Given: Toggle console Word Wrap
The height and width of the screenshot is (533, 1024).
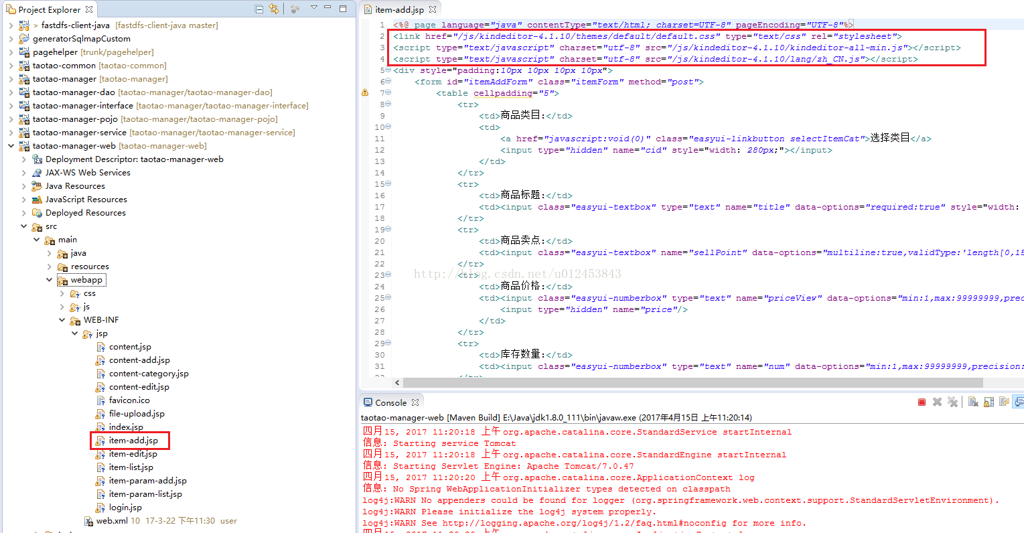Looking at the screenshot, I should tap(1004, 402).
